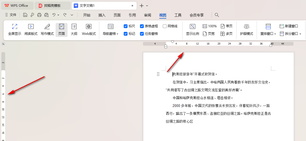Select 单页 single page view
The image size is (306, 141).
point(227,26)
